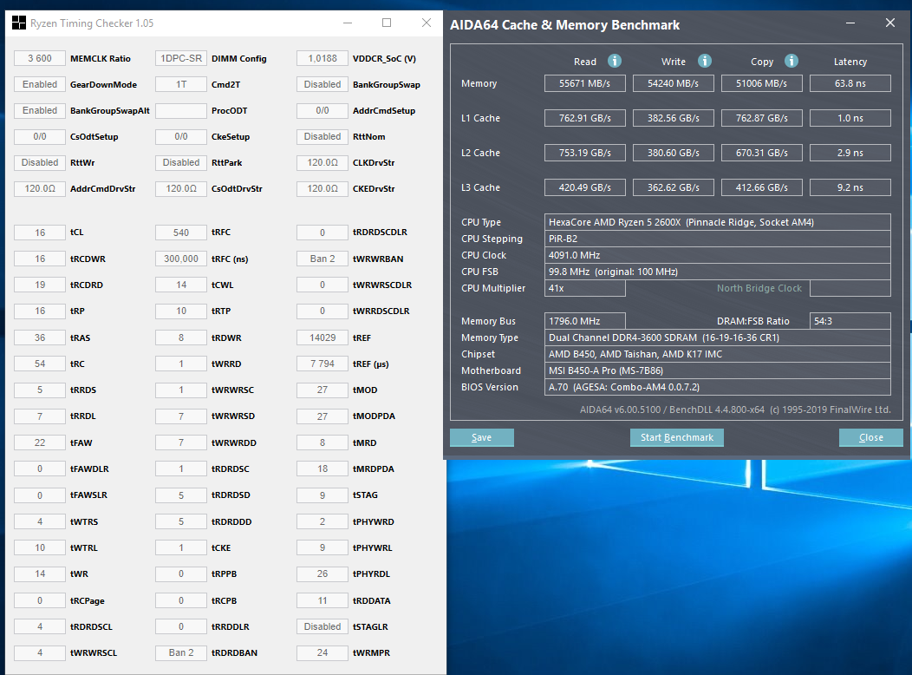The width and height of the screenshot is (912, 675).
Task: Close AIDA64 window with X icon
Action: [x=890, y=23]
